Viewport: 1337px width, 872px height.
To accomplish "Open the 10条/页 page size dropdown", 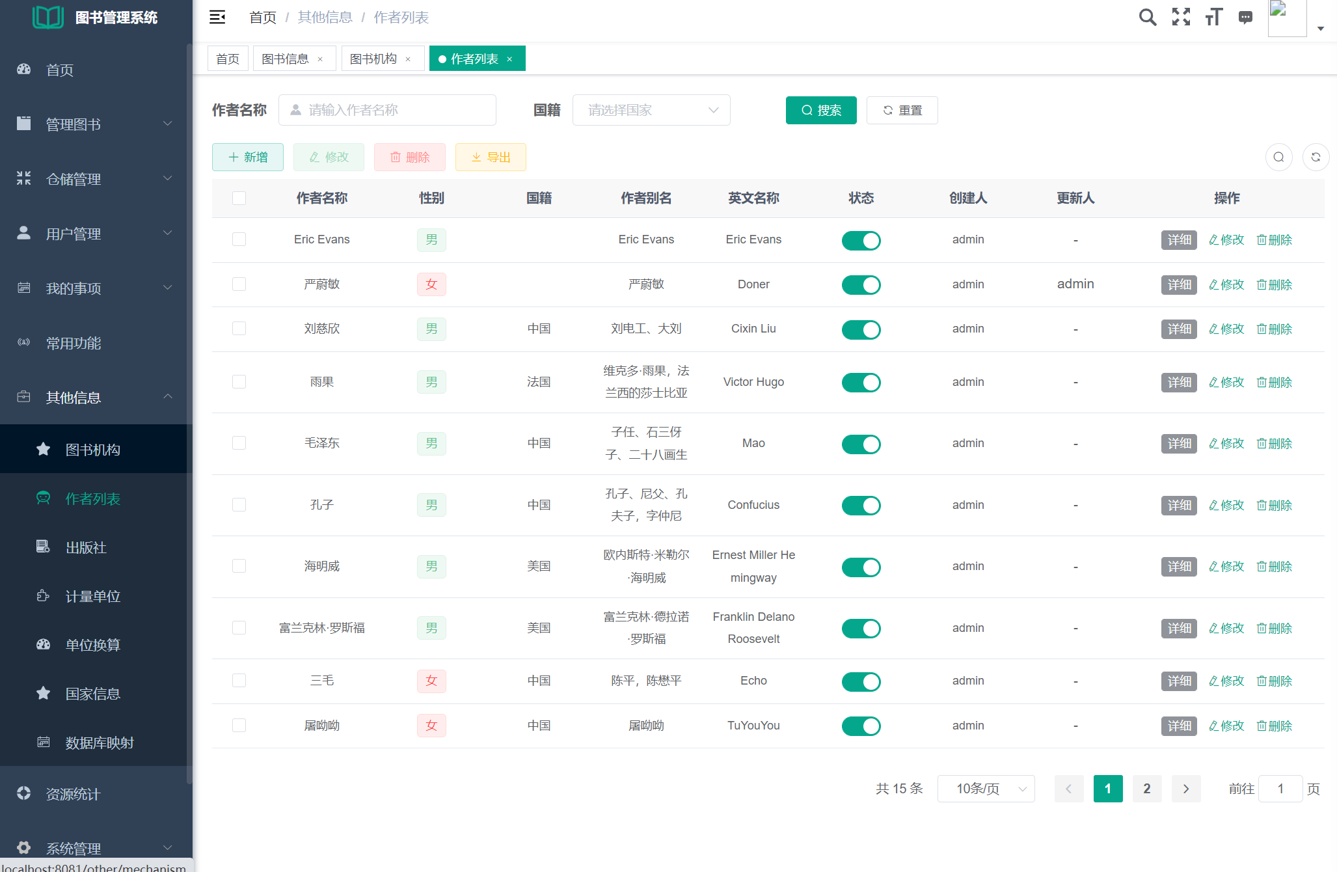I will coord(986,789).
